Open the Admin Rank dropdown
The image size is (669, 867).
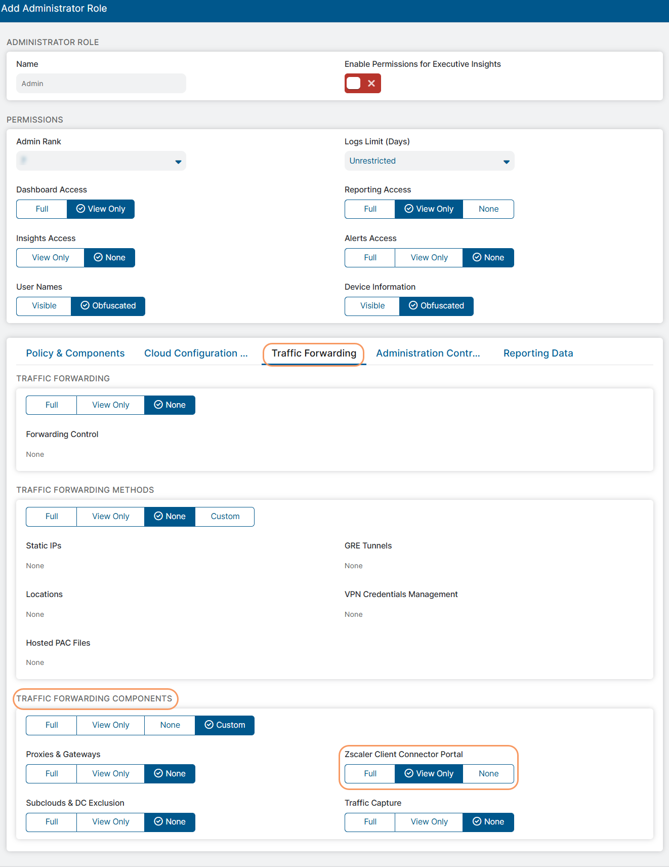point(101,161)
